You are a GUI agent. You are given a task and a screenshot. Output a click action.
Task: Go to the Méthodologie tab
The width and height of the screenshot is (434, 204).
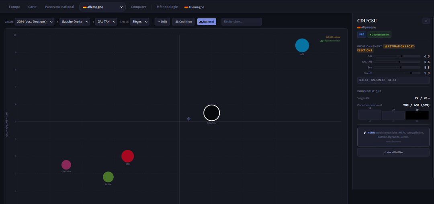pyautogui.click(x=167, y=7)
